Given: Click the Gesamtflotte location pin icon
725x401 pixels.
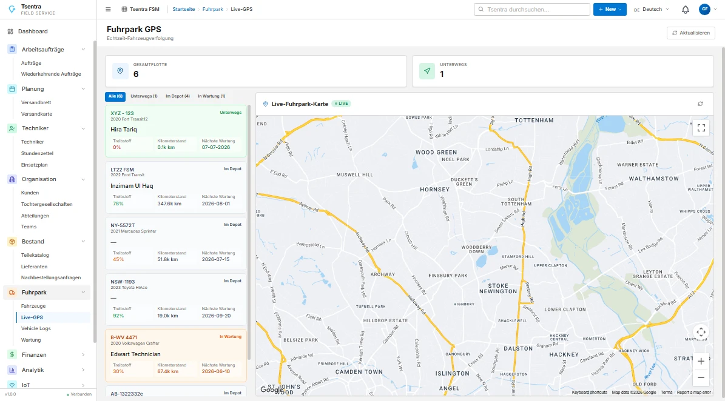Looking at the screenshot, I should point(120,71).
